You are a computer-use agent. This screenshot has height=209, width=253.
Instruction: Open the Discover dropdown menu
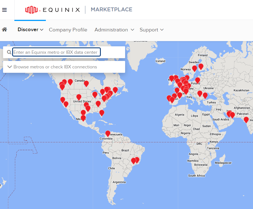(30, 30)
